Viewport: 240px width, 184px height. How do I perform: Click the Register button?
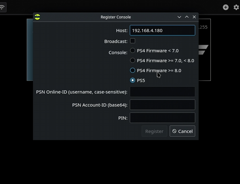point(154,131)
